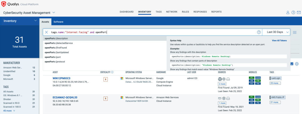This screenshot has height=114, width=302.
Task: Show 21 more tags for EC2AMAZ-QCQHL33
Action: click(x=275, y=102)
